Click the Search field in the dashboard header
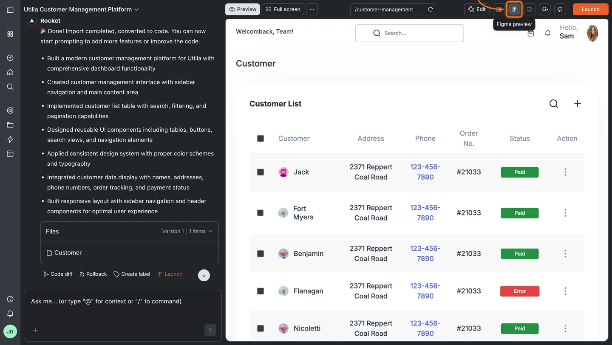Image resolution: width=612 pixels, height=345 pixels. point(409,33)
